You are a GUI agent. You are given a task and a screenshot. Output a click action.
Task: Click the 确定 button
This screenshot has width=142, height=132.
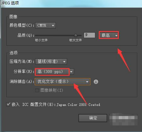(x=93, y=118)
